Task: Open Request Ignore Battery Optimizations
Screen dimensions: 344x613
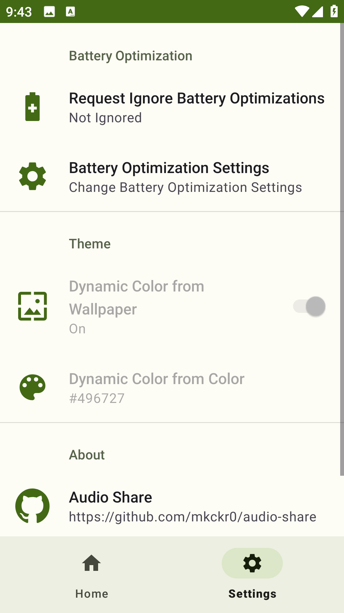Action: pos(197,98)
